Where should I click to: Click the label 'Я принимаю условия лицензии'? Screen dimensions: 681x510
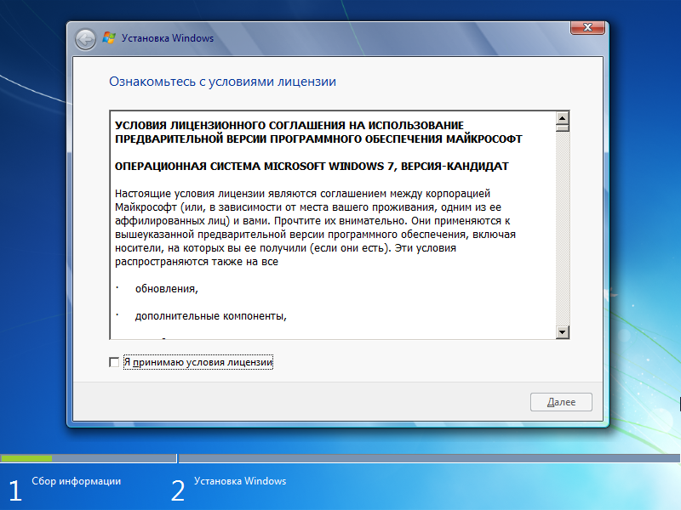point(200,362)
